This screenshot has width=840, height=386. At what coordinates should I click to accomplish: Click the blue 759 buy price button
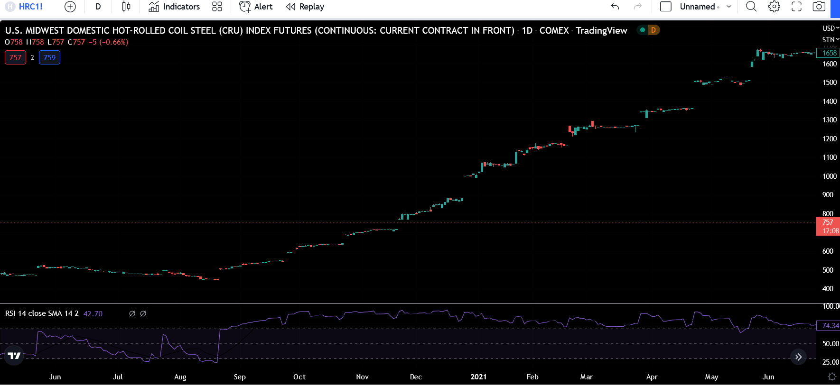49,57
